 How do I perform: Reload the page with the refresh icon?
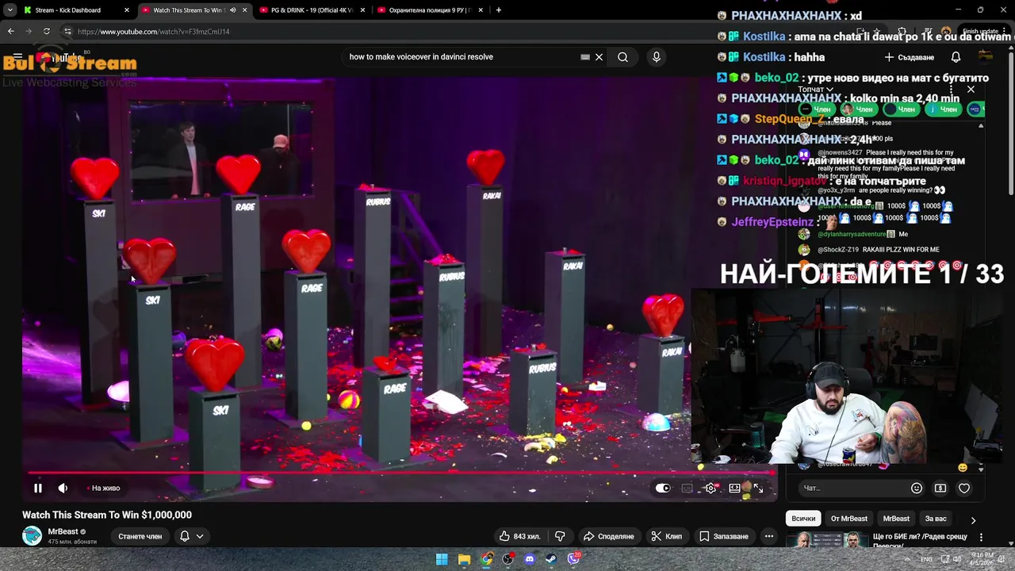coord(47,32)
